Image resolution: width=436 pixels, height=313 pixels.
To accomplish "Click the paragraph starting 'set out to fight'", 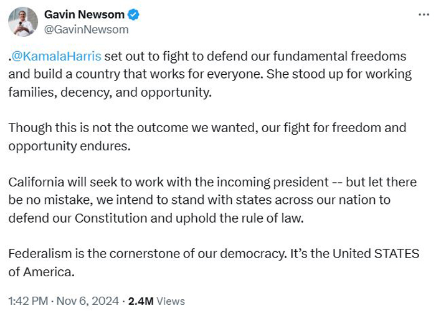I will click(210, 74).
